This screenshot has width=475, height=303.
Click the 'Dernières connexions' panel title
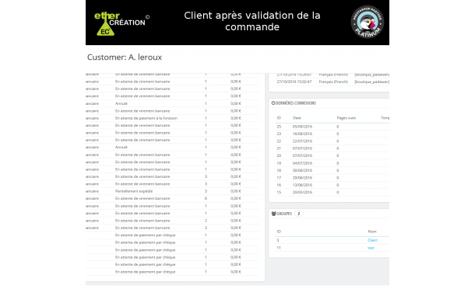tap(296, 103)
